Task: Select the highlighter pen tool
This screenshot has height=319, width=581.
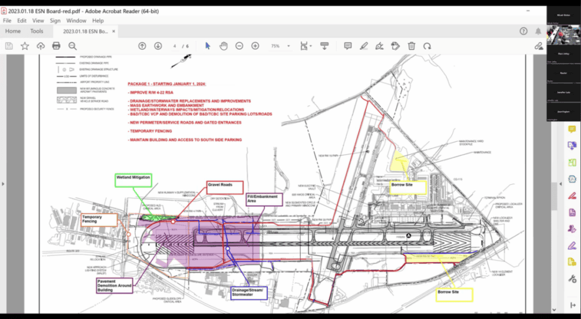Action: [x=364, y=46]
